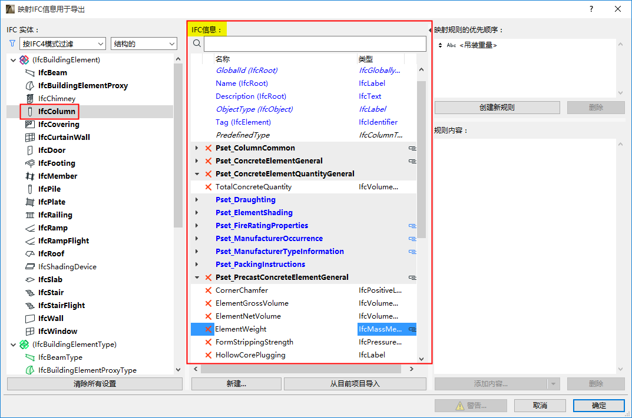
Task: Collapse the (IfcBuildingElement) tree group
Action: (x=13, y=60)
